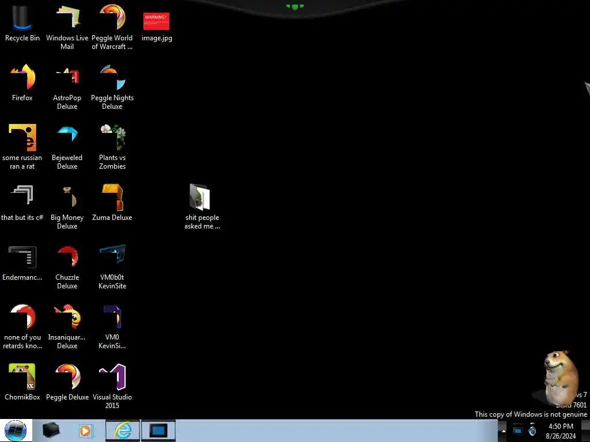The image size is (590, 442).
Task: Select the image.jpg file thumbnail
Action: coord(157,21)
